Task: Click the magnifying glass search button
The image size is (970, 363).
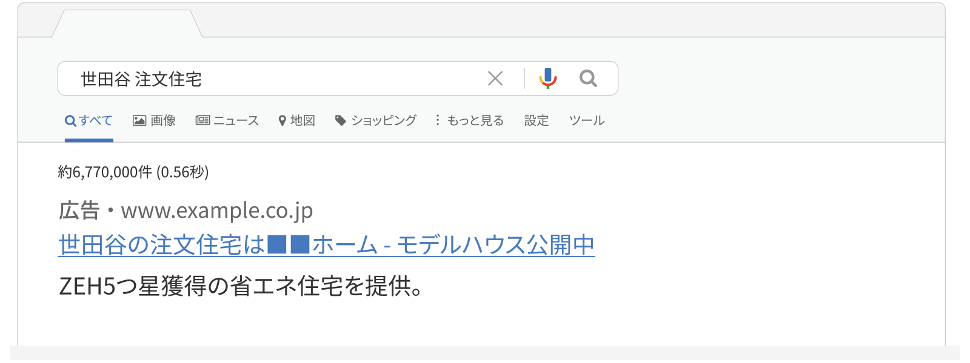Action: pyautogui.click(x=588, y=78)
